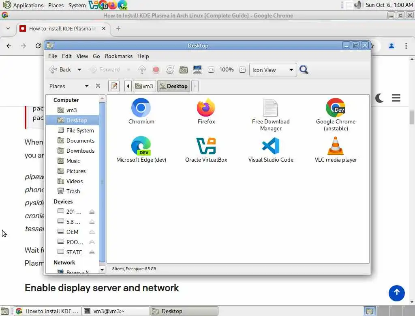Open a new Chrome tab with plus

coord(118,28)
